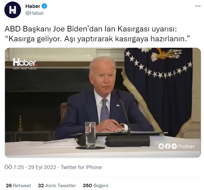Click the 29 Eyl 2022 date

[42, 167]
